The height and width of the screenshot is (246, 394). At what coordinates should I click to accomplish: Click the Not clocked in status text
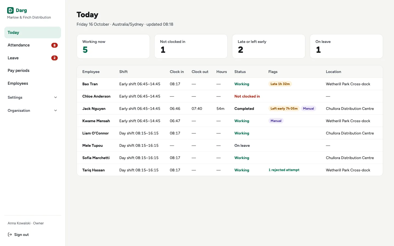coord(247,96)
